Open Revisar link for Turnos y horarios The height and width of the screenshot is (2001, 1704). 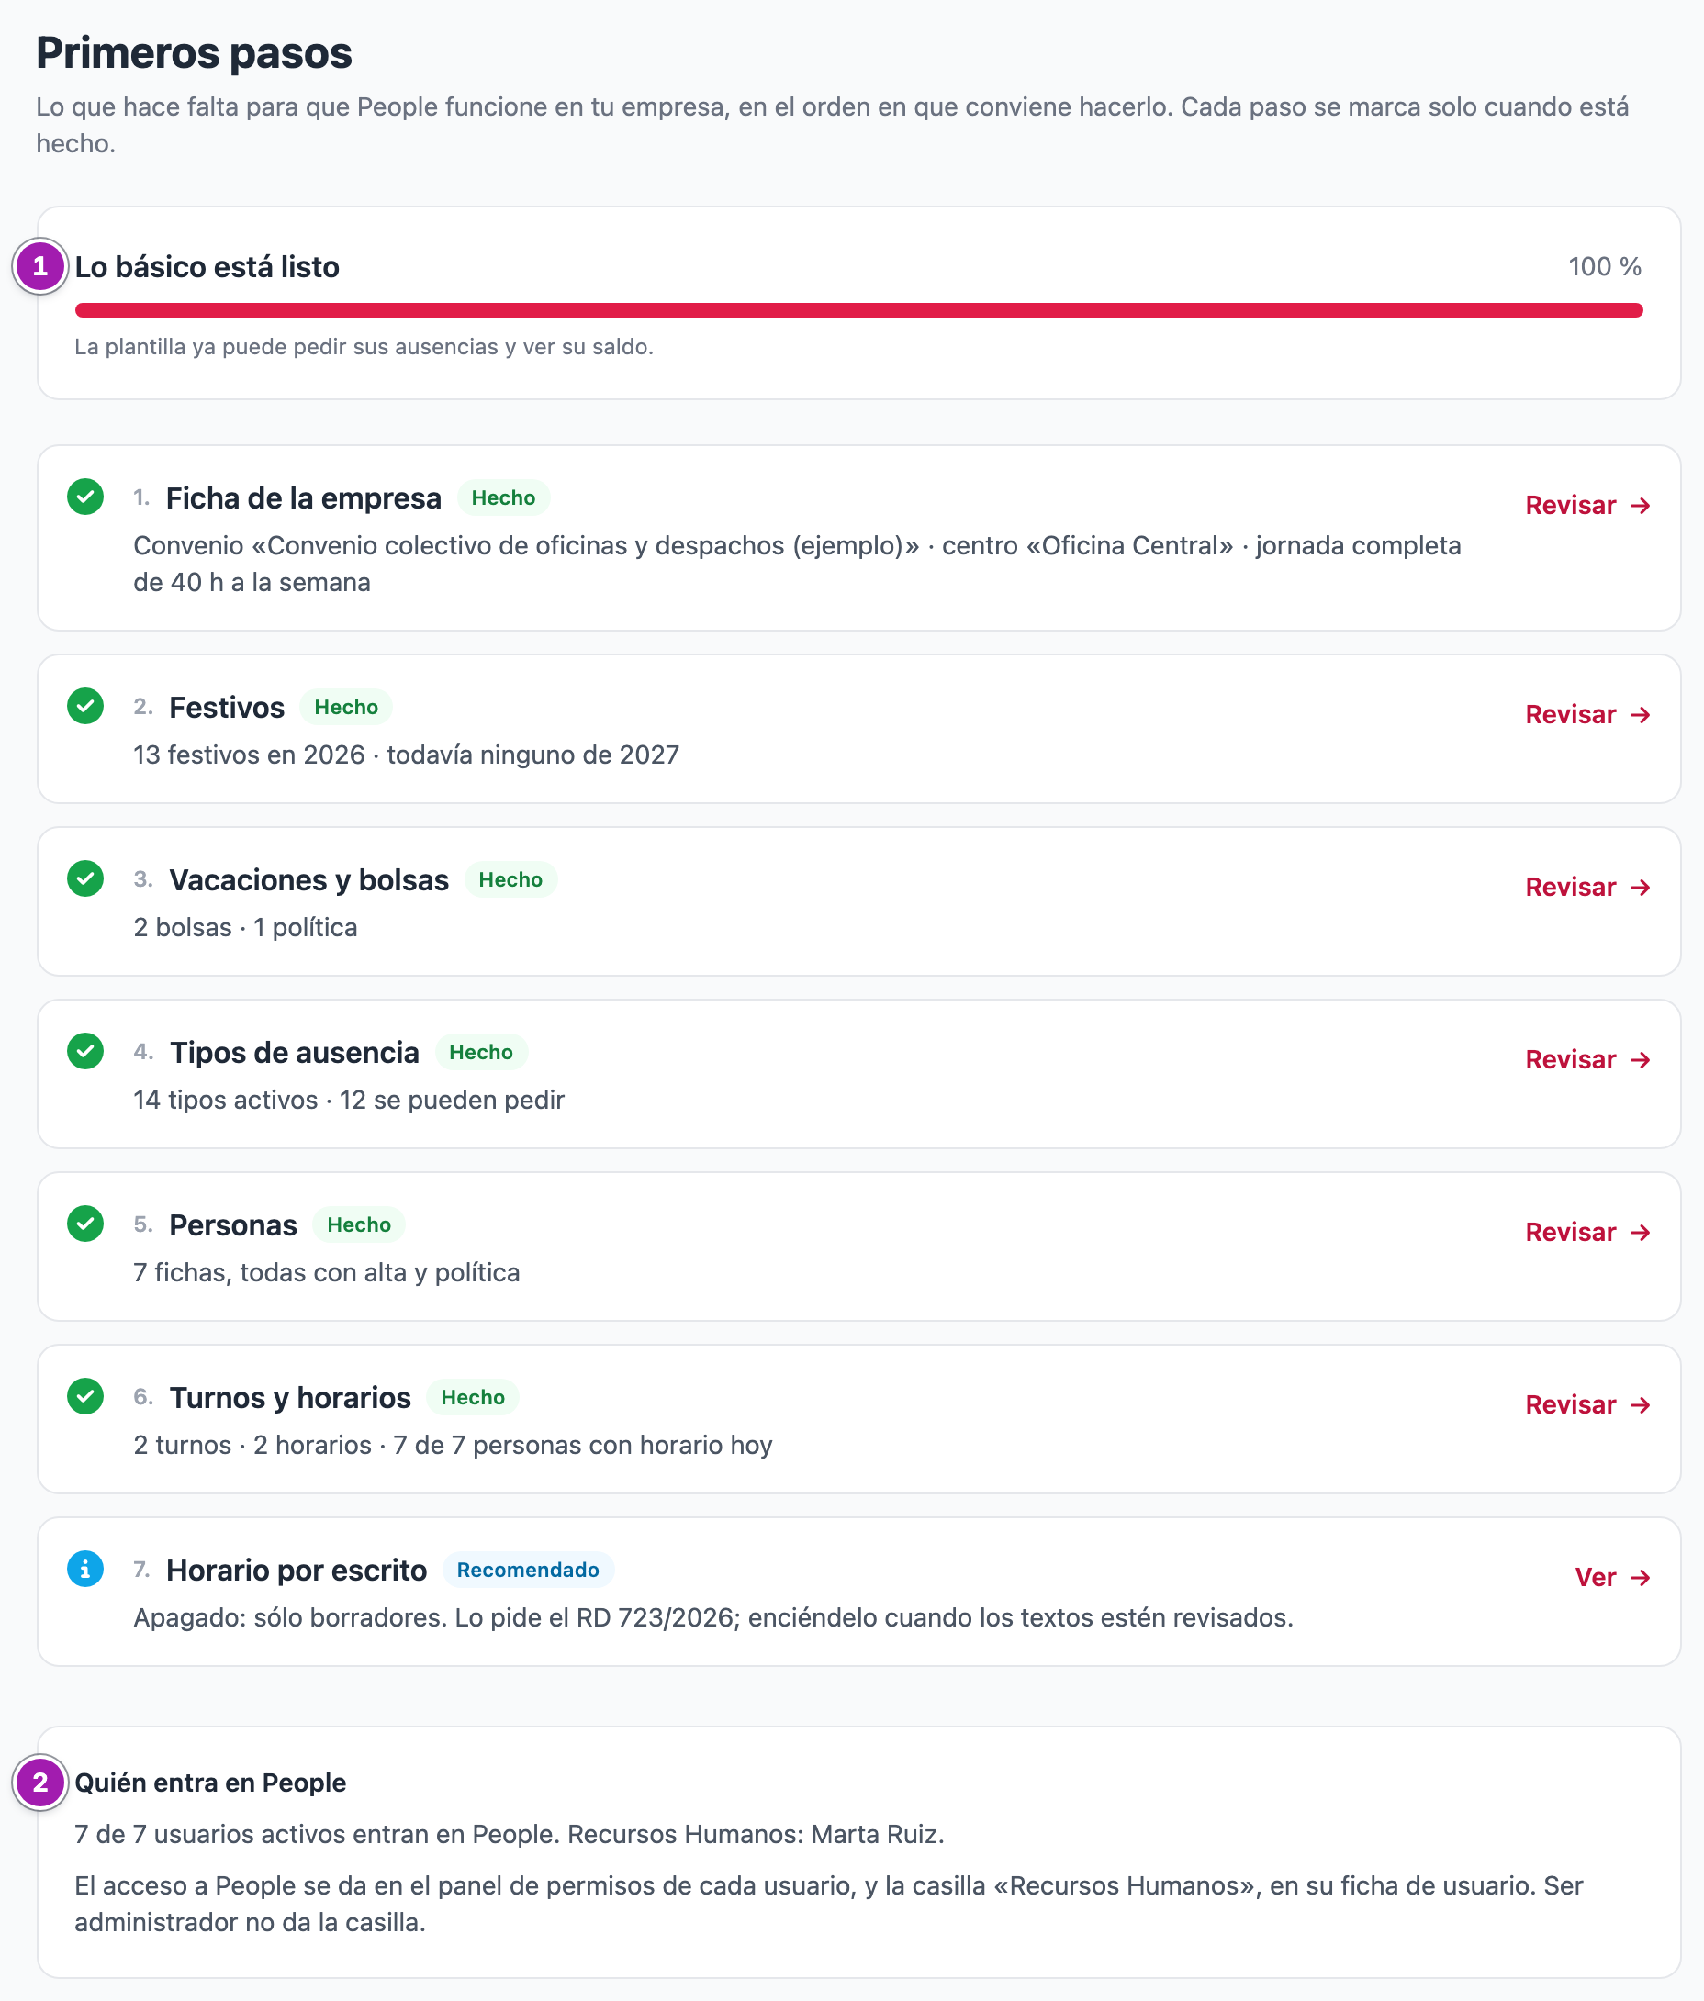coord(1588,1405)
